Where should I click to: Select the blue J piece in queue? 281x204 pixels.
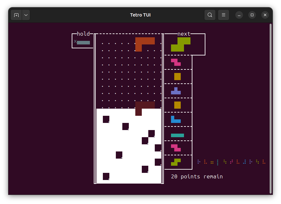pos(176,119)
